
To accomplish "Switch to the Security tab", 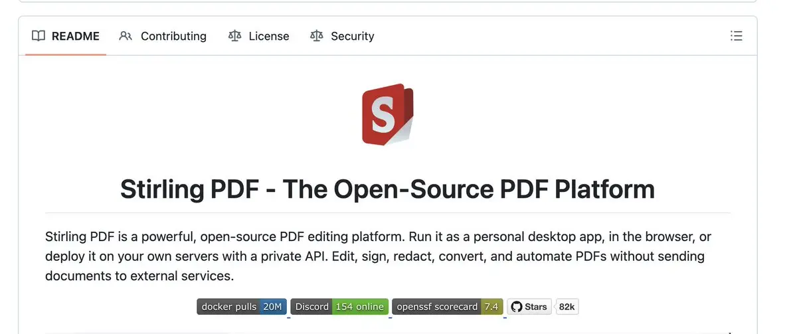I will click(x=342, y=36).
